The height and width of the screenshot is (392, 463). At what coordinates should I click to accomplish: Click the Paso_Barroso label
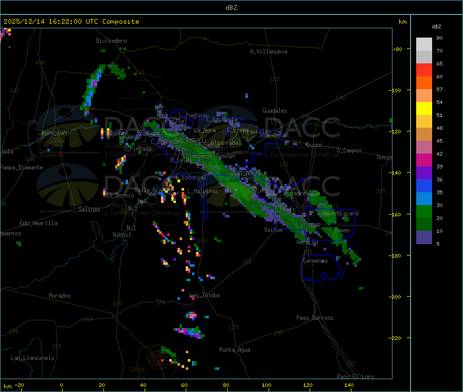[x=315, y=318]
